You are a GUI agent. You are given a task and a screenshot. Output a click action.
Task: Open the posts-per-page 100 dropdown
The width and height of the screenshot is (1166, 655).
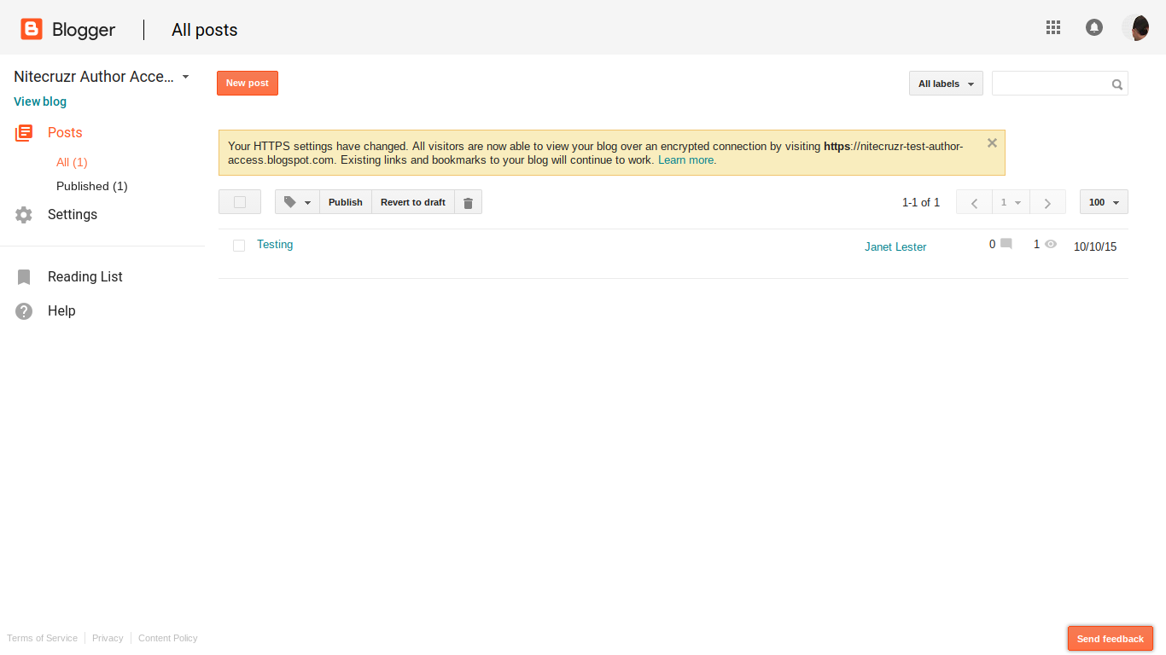pyautogui.click(x=1103, y=202)
